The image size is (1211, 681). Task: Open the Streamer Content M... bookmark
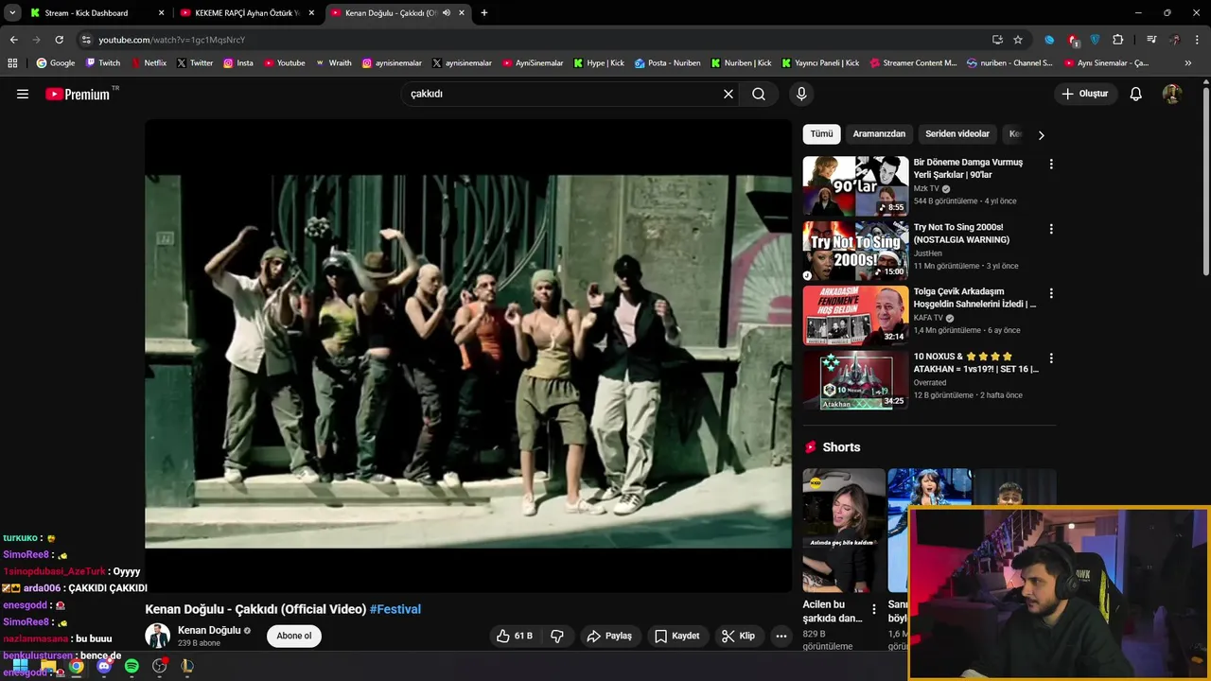pos(913,63)
